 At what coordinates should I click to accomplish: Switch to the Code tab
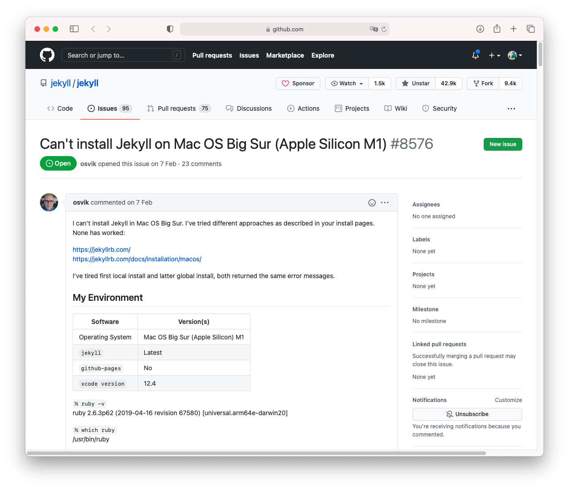60,108
